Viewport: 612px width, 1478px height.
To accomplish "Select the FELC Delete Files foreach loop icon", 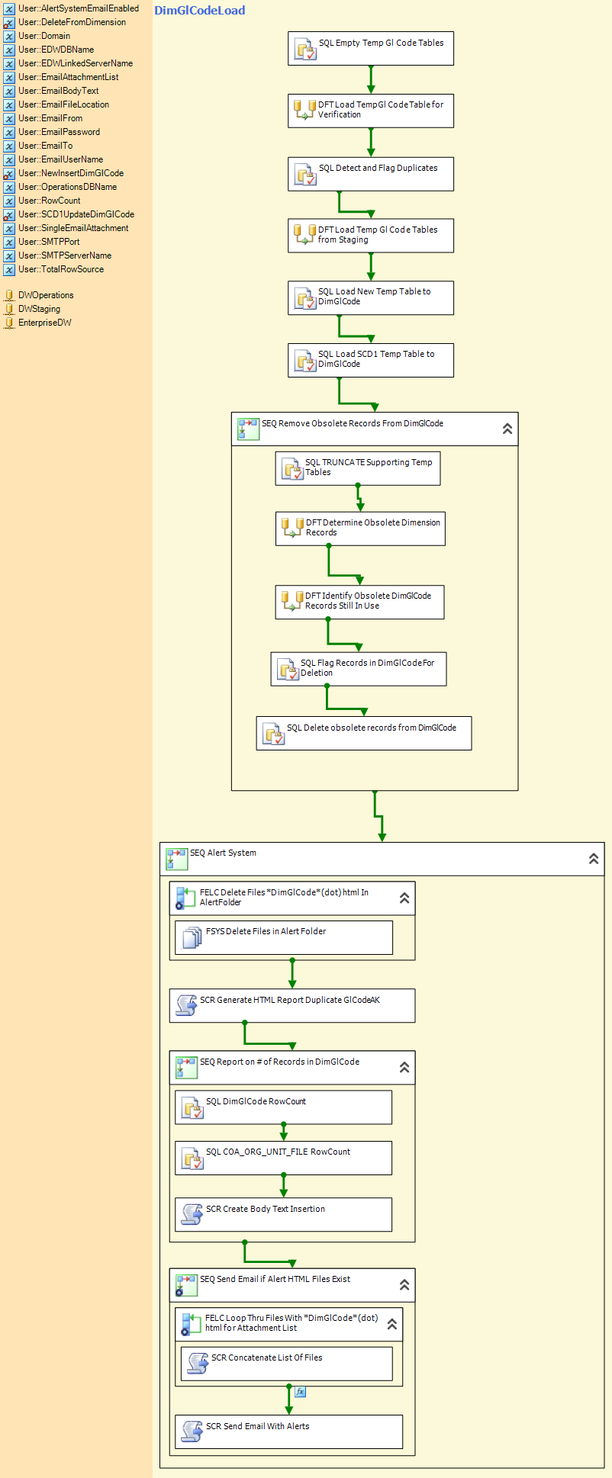I will (x=186, y=898).
